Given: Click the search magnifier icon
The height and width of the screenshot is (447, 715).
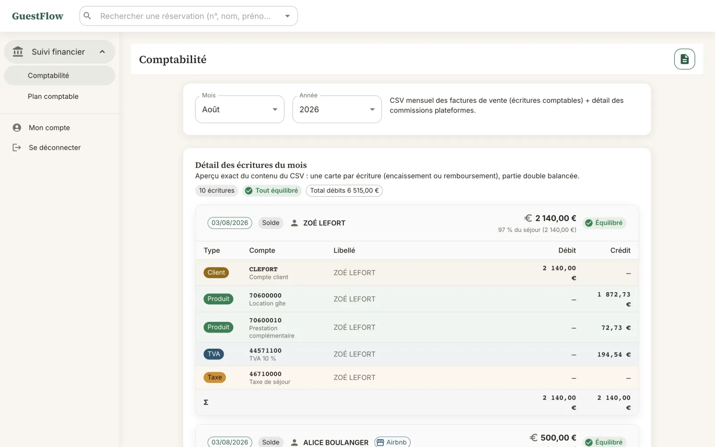Looking at the screenshot, I should tap(88, 16).
